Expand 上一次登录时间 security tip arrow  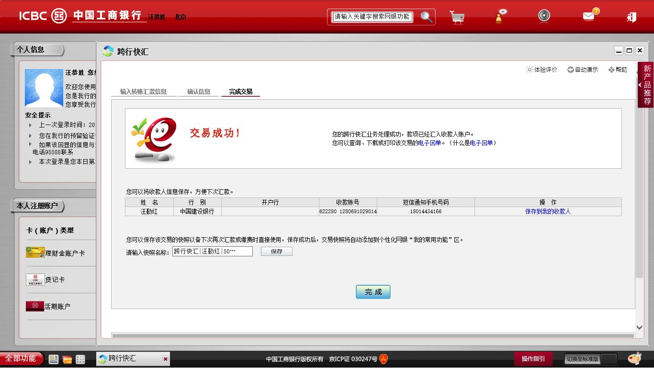(31, 125)
